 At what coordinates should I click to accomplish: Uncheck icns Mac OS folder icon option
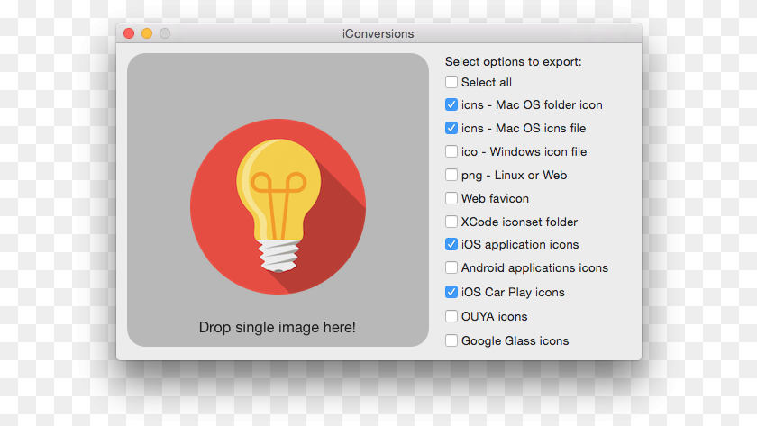click(451, 104)
